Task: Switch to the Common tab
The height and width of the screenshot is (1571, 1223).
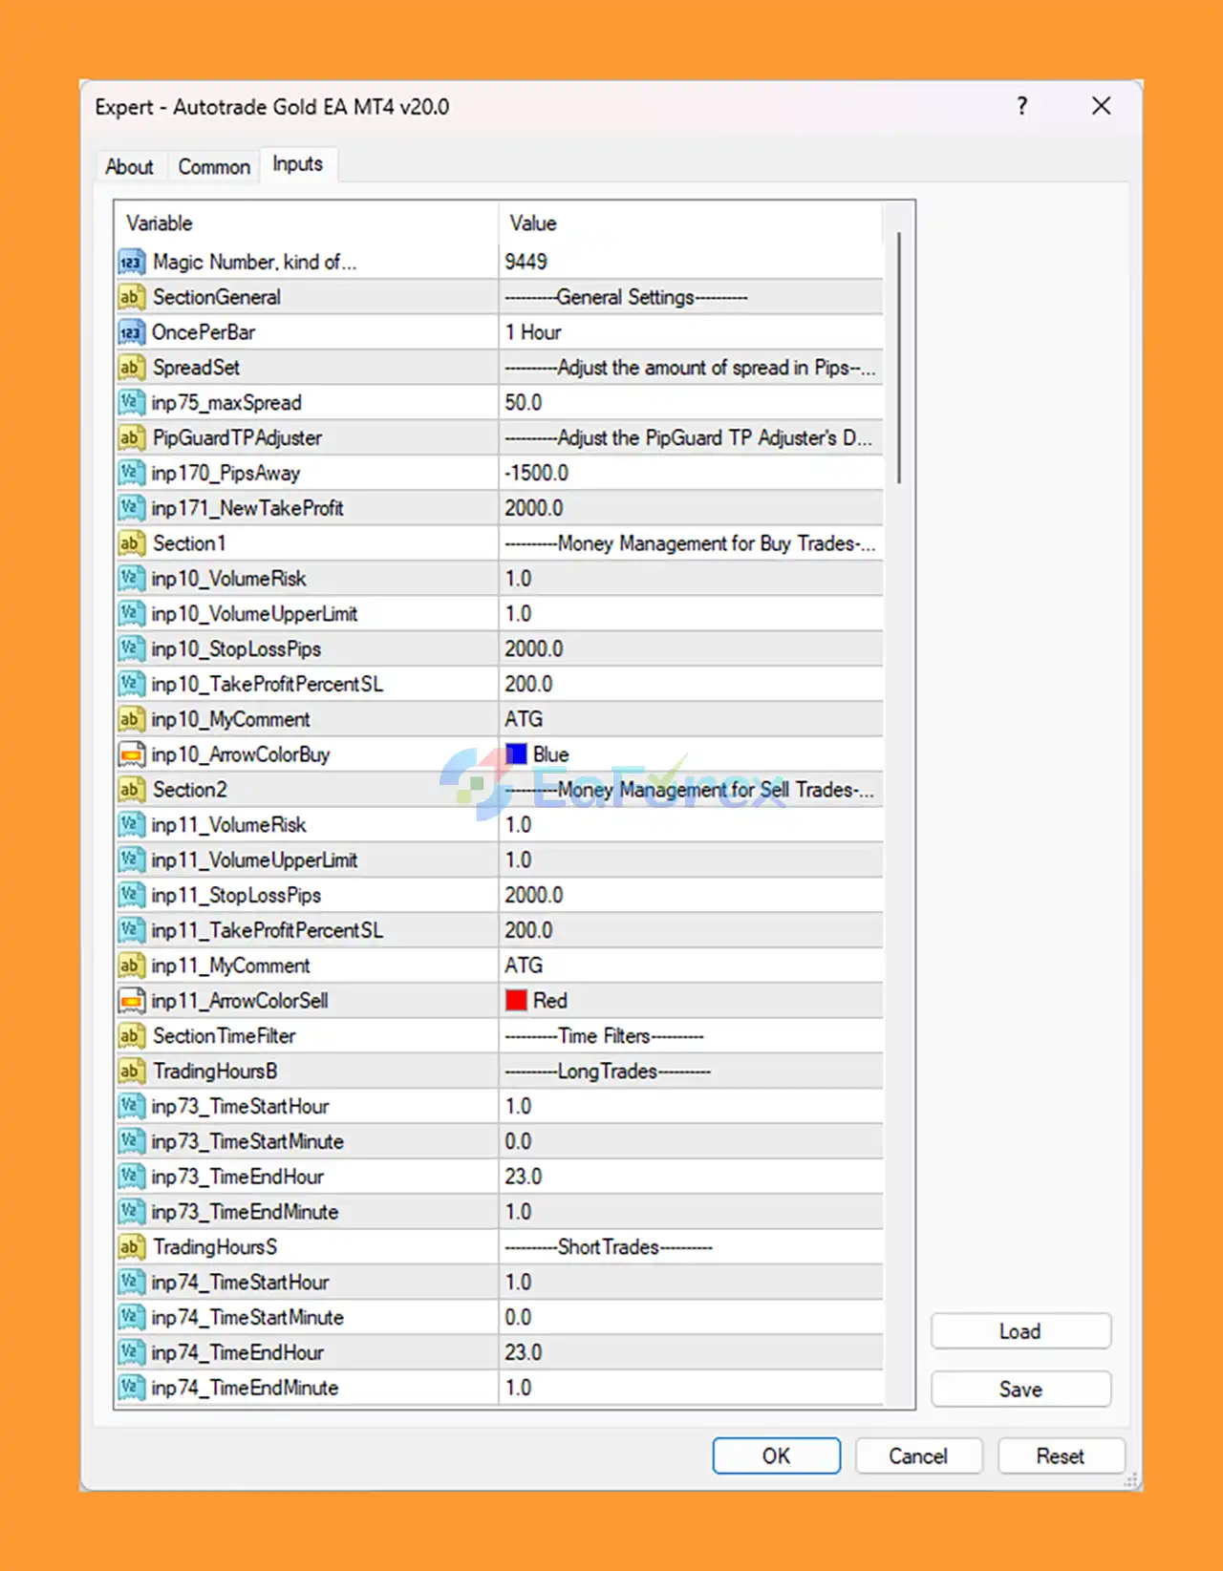Action: 214,167
